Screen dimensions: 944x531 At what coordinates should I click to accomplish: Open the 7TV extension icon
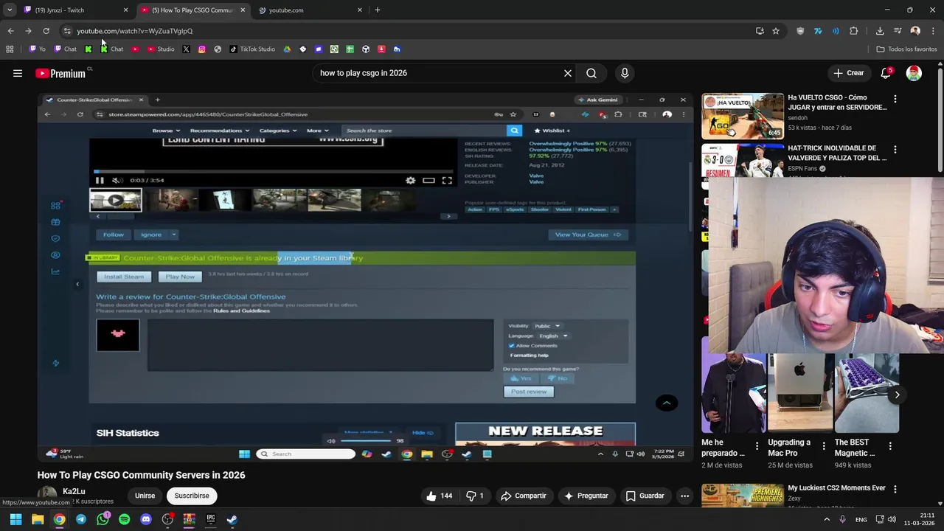[x=818, y=31]
